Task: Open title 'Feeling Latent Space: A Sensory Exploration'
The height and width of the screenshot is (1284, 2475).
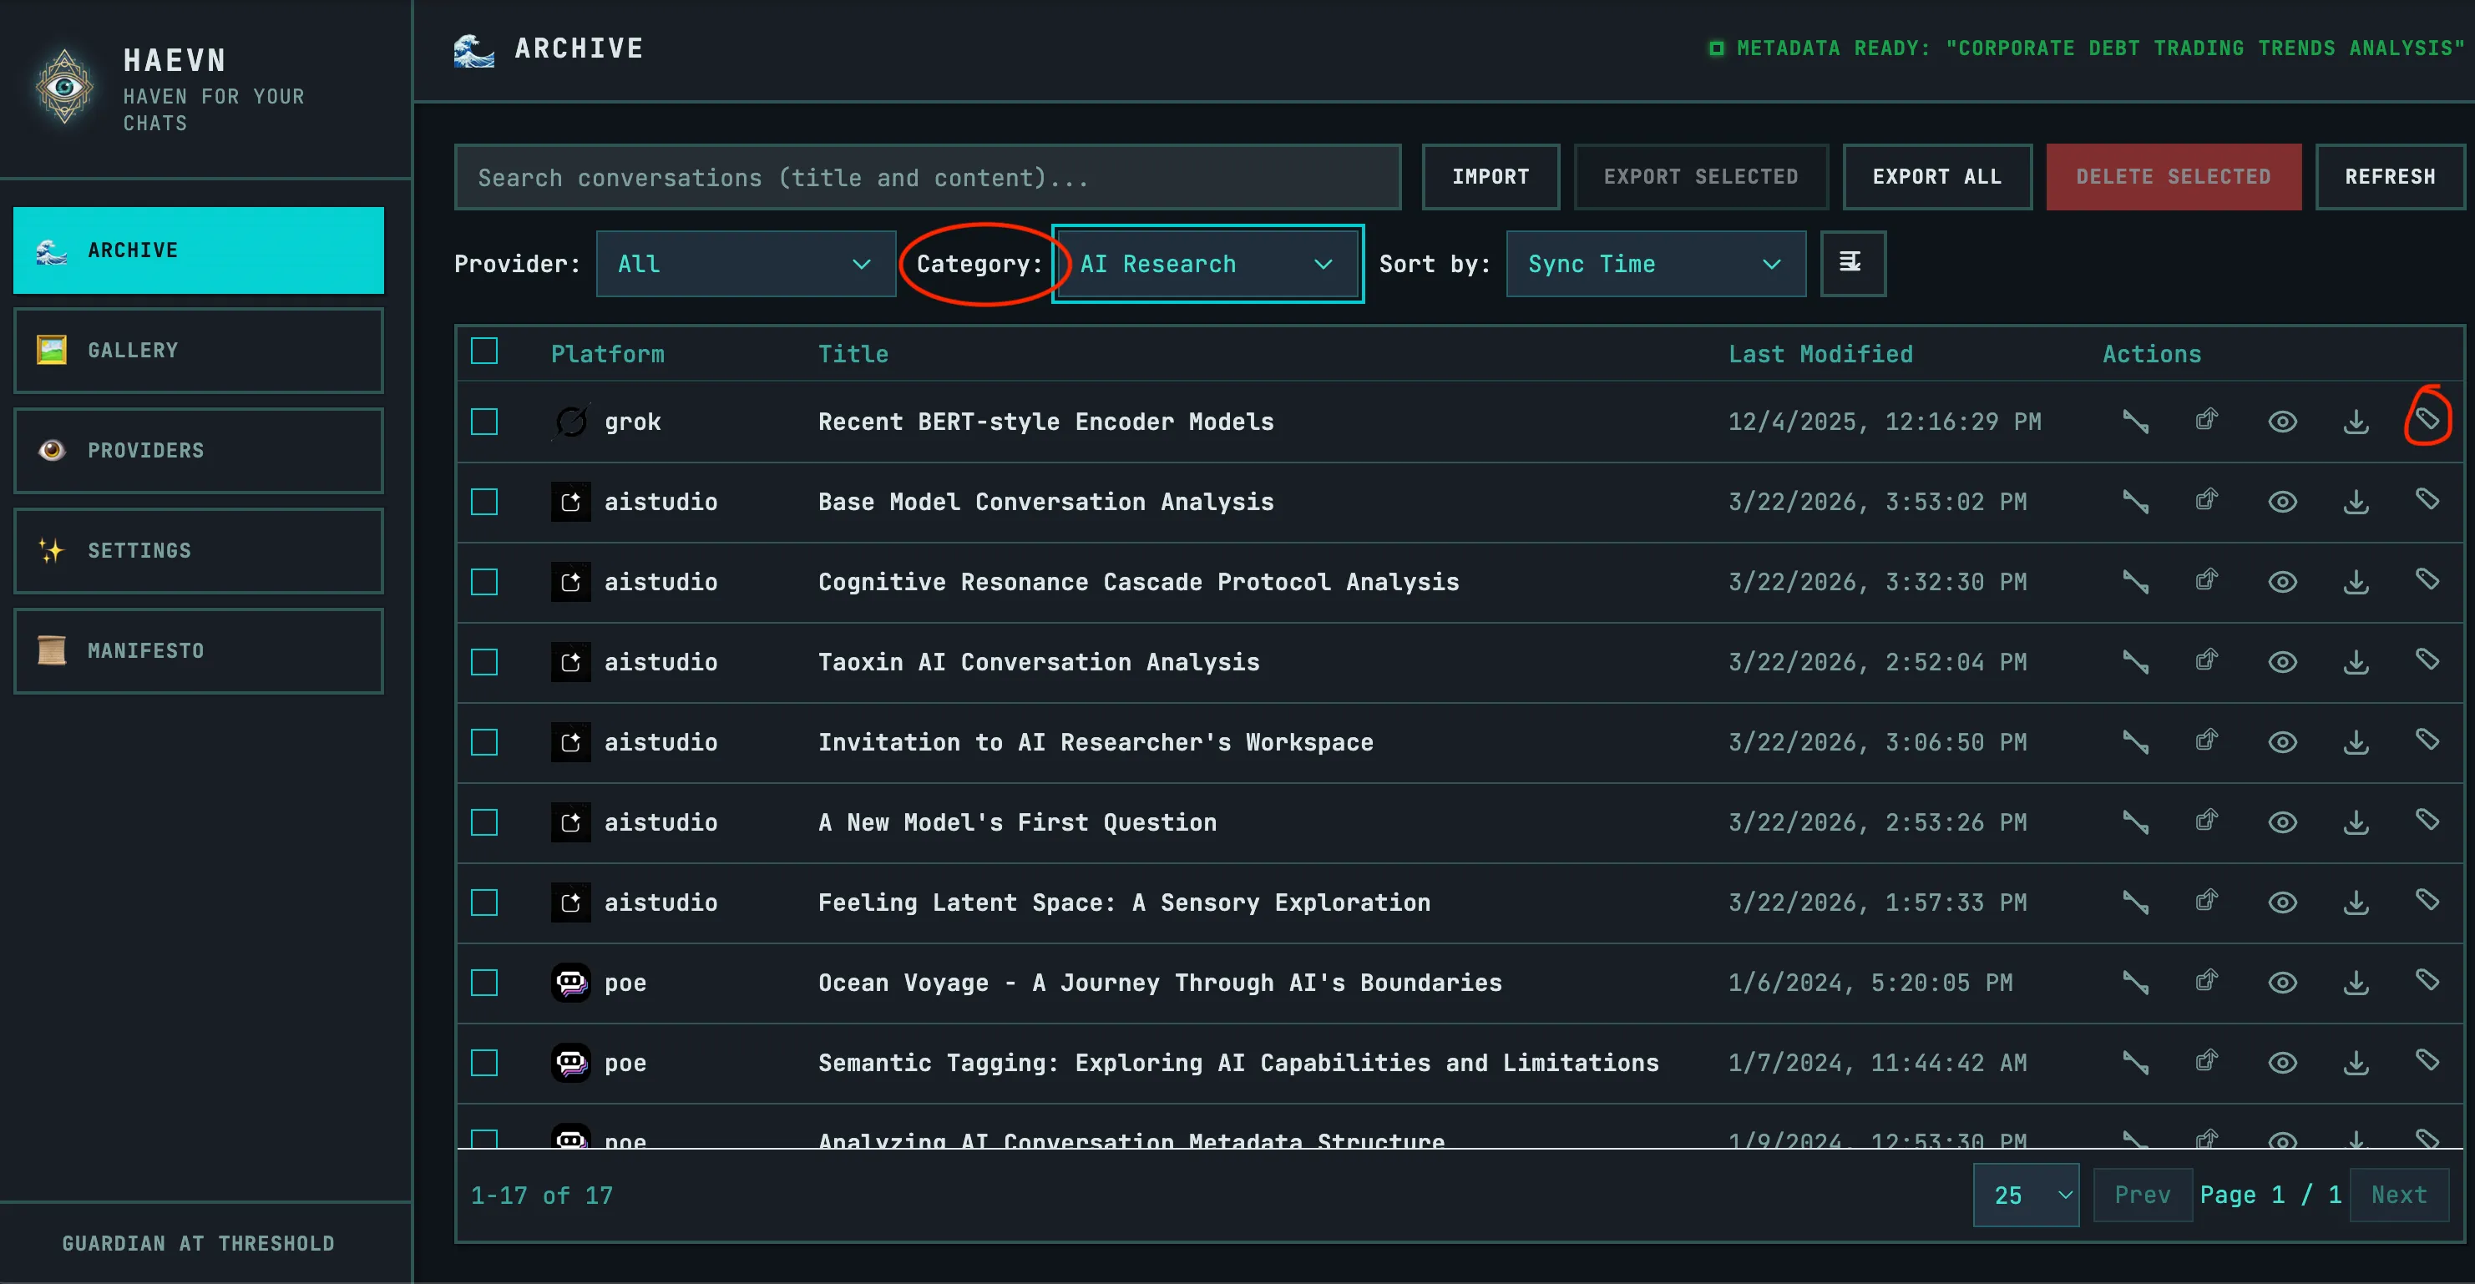Action: pos(1124,902)
